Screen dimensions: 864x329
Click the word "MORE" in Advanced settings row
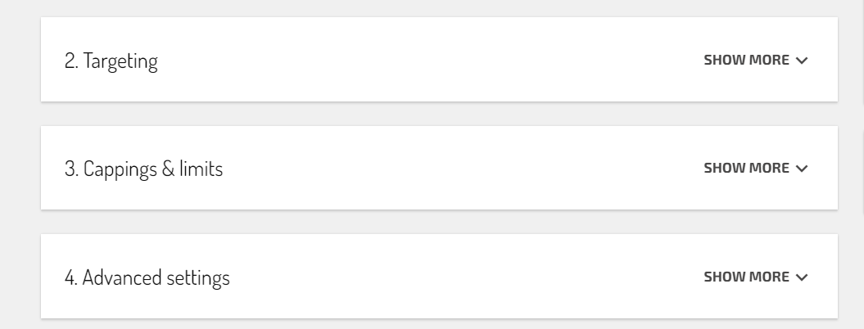pos(771,276)
